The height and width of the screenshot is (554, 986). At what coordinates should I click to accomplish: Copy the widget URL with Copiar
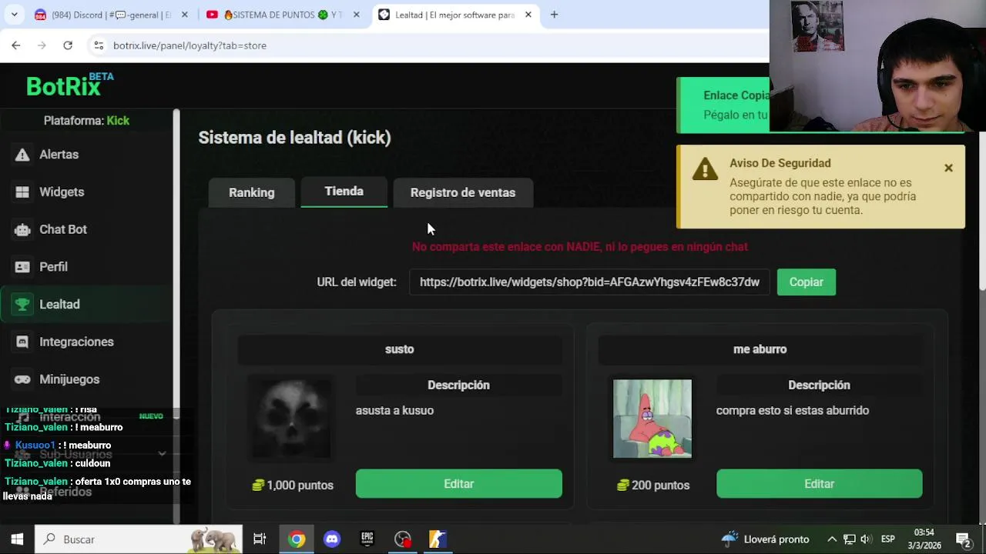click(x=806, y=282)
